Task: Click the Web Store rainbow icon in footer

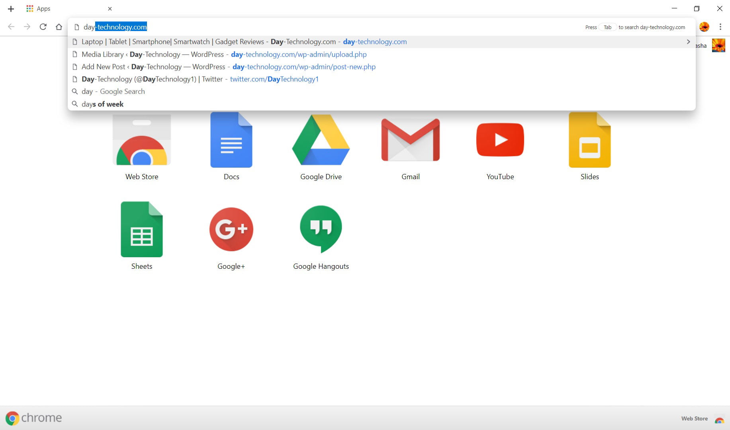Action: tap(719, 419)
